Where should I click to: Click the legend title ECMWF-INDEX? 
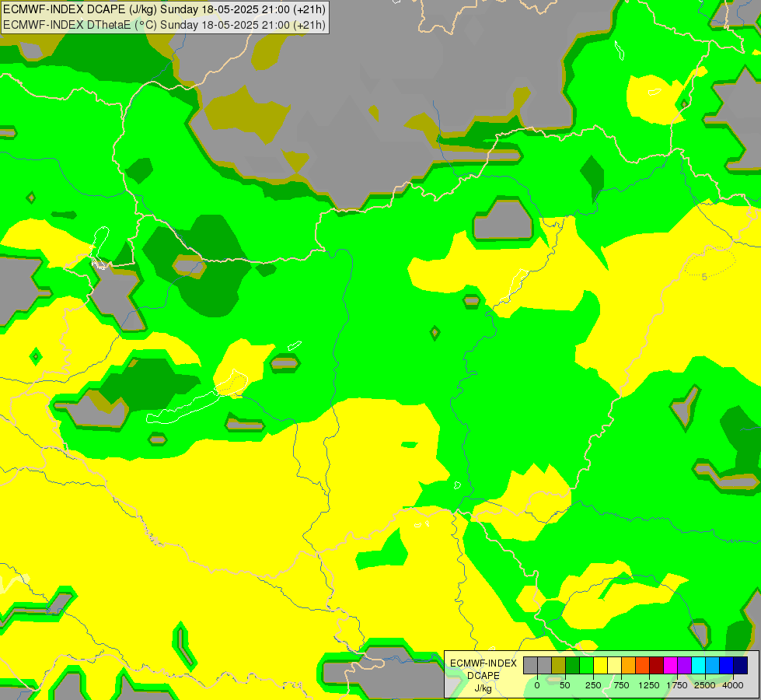pyautogui.click(x=483, y=663)
